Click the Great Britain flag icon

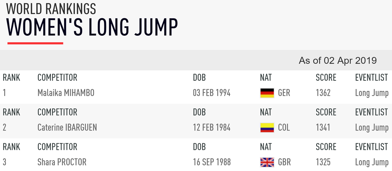(267, 162)
